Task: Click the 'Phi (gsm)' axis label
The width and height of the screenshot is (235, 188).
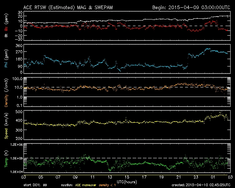Action: click(6, 58)
